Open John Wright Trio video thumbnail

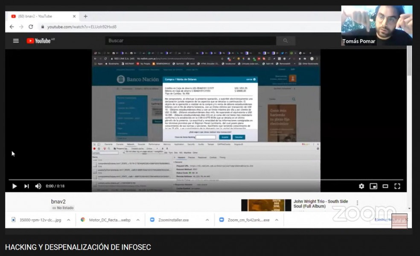point(266,205)
